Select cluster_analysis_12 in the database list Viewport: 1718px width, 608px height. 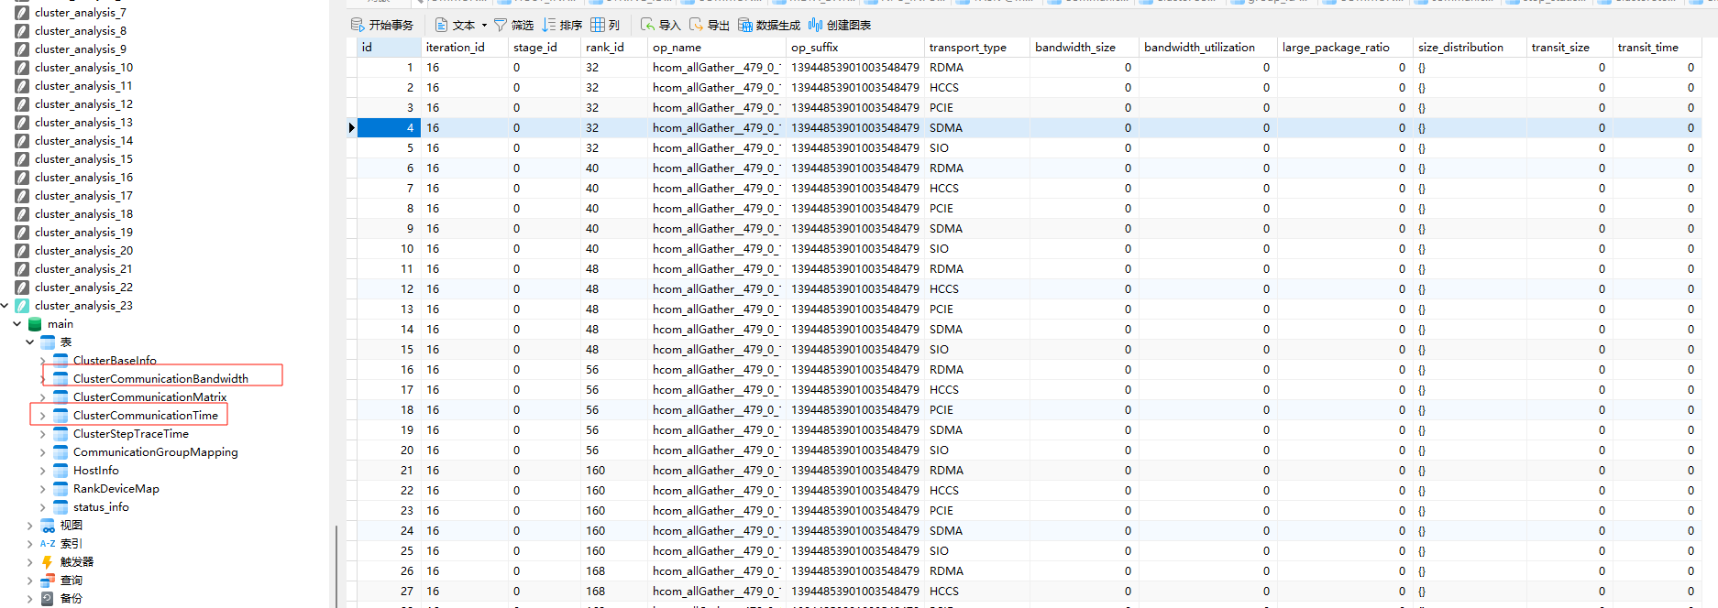(x=83, y=104)
